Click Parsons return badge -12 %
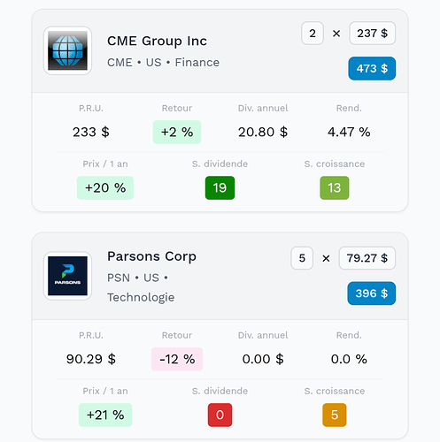This screenshot has height=442, width=440. tap(177, 359)
